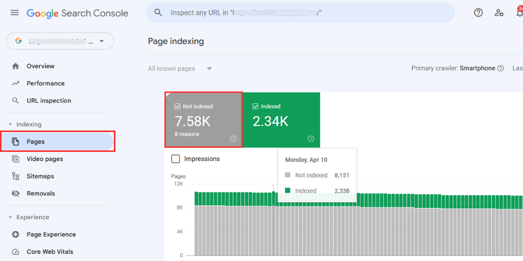
Task: Toggle the Not indexed checkbox
Action: (177, 107)
